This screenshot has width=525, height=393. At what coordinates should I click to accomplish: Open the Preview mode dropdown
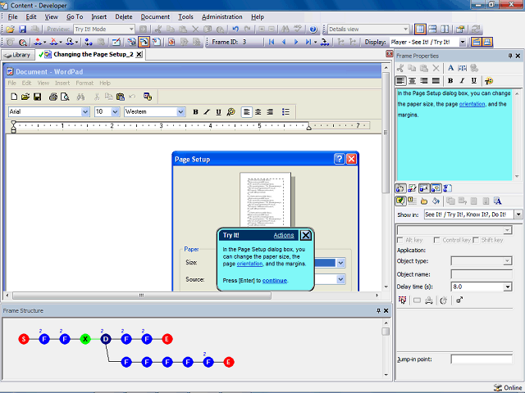coord(131,29)
